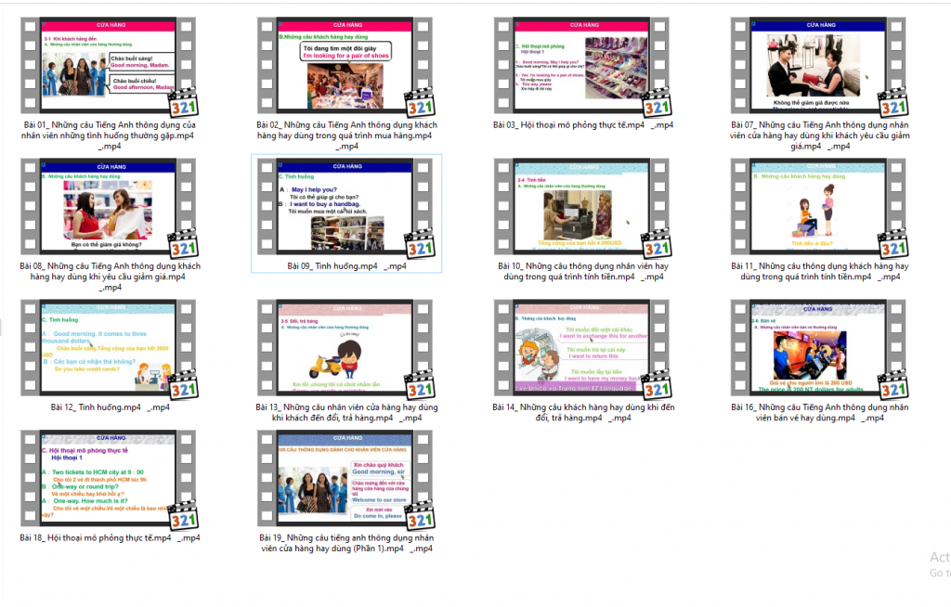Viewport: 951px width, 607px height.
Task: Click the Bài 12 Tình huống thumbnail
Action: pyautogui.click(x=110, y=347)
